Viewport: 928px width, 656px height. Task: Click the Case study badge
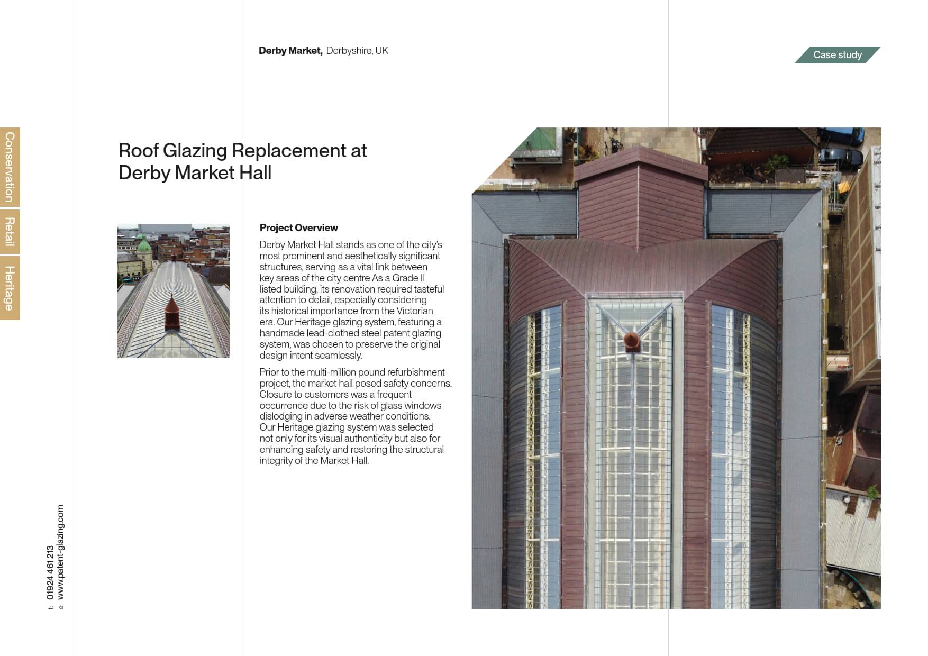(837, 55)
